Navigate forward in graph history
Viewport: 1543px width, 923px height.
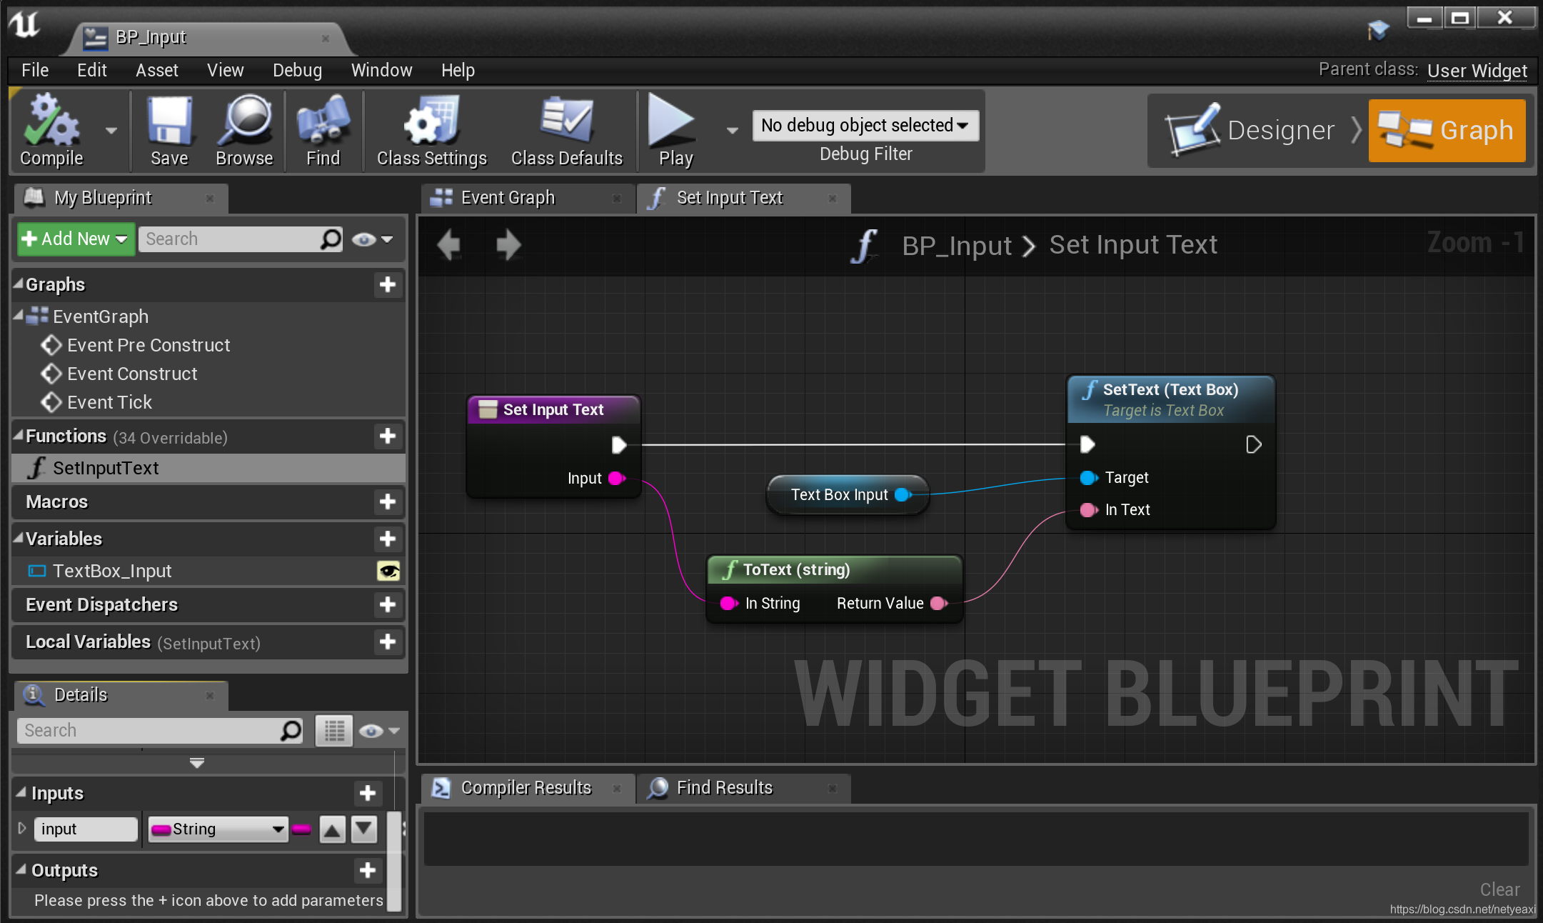508,244
